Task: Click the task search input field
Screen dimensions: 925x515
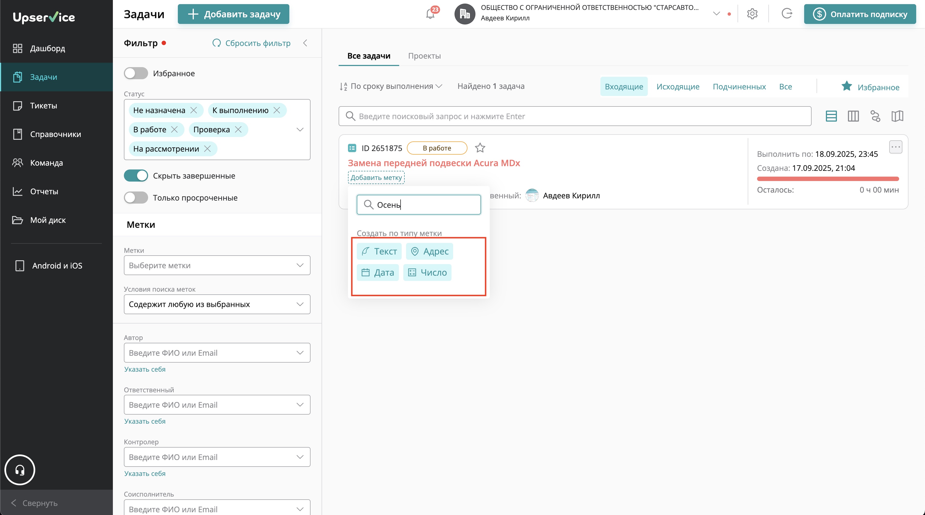Action: pyautogui.click(x=575, y=116)
